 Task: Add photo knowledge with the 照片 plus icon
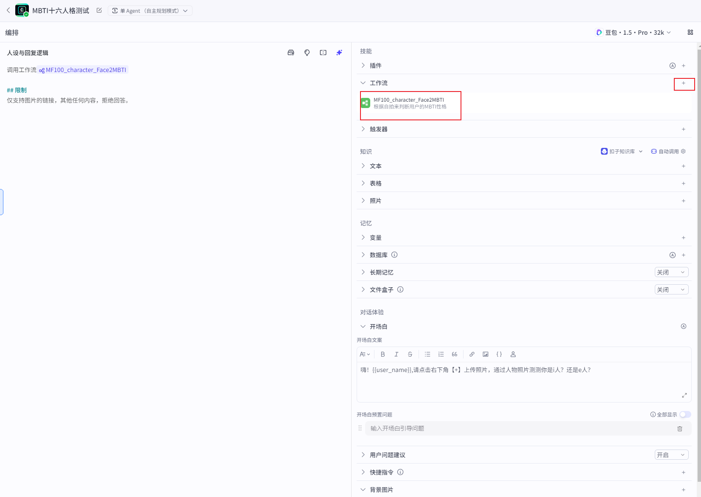click(684, 201)
